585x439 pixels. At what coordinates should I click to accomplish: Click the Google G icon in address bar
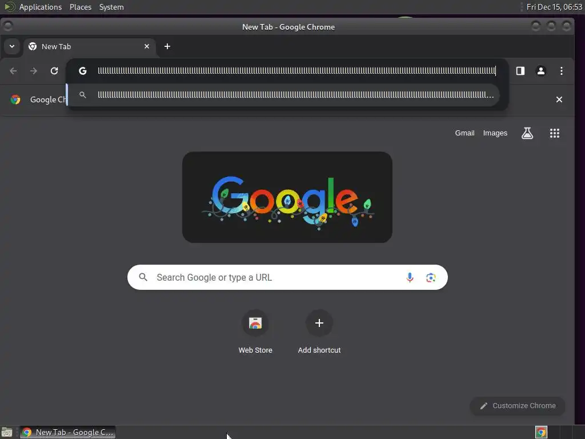point(83,71)
